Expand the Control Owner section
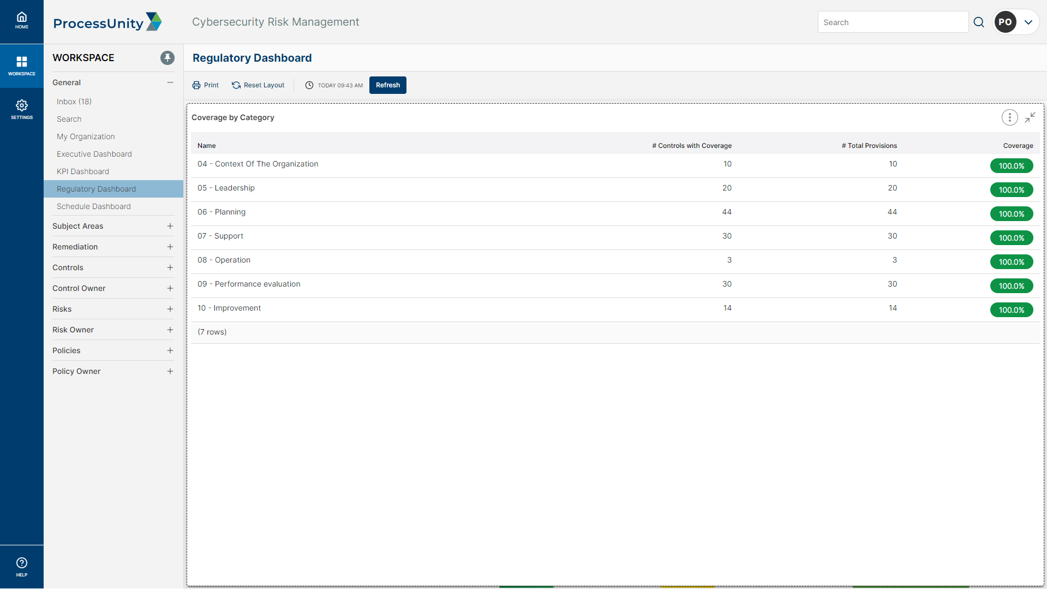Image resolution: width=1047 pixels, height=589 pixels. tap(170, 288)
